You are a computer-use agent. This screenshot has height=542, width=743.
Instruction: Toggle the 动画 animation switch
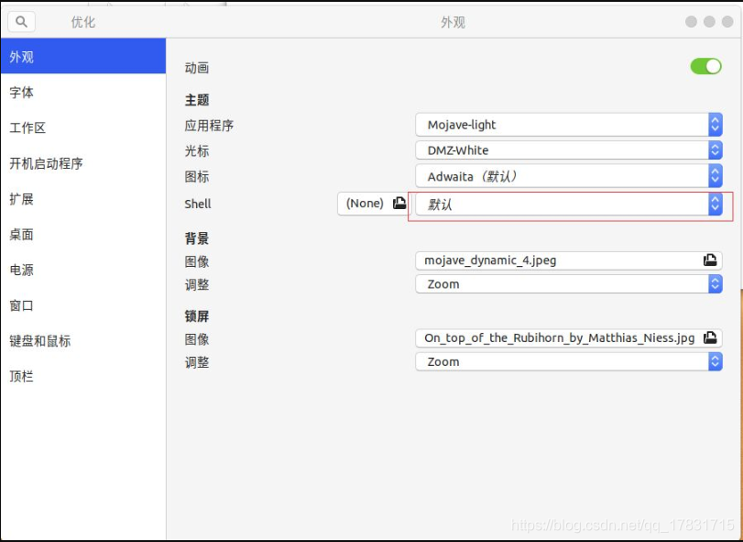pos(706,67)
